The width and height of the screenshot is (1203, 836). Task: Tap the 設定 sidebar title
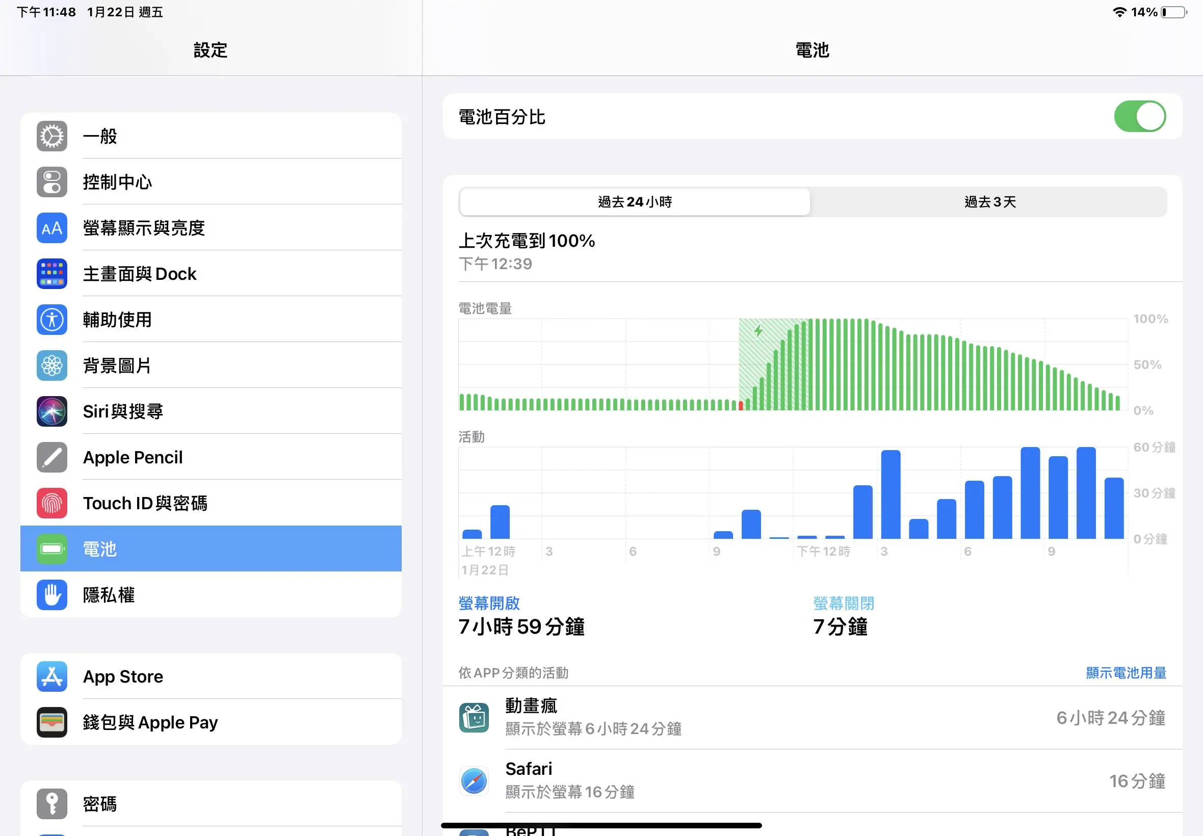(x=211, y=50)
